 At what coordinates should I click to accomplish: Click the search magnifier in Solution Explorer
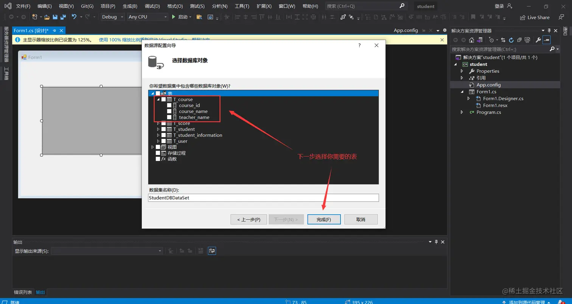[552, 49]
